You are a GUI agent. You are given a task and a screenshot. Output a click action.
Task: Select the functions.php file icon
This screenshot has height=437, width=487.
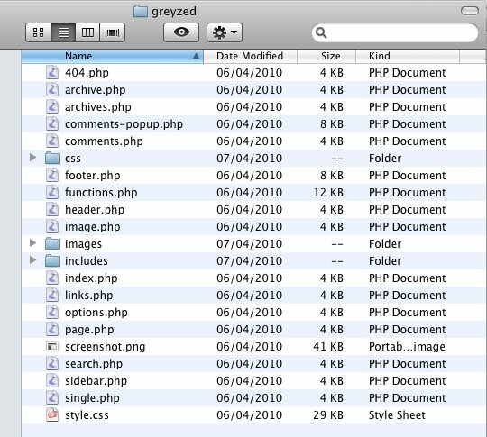(52, 192)
